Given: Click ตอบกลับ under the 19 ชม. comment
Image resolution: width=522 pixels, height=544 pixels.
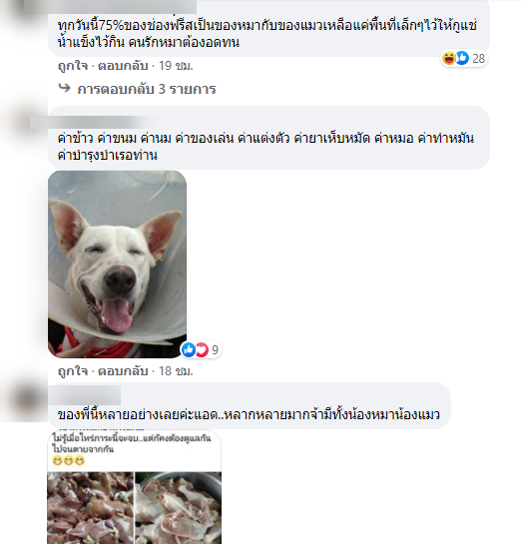Looking at the screenshot, I should [123, 66].
